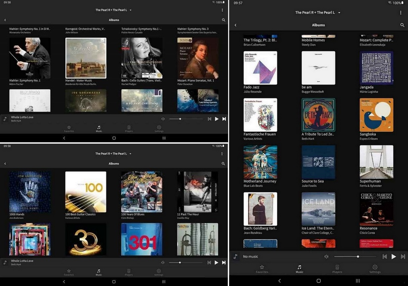Open the three-dot menu in top-left screen
Viewport: 408px width, 286px height.
click(x=222, y=10)
